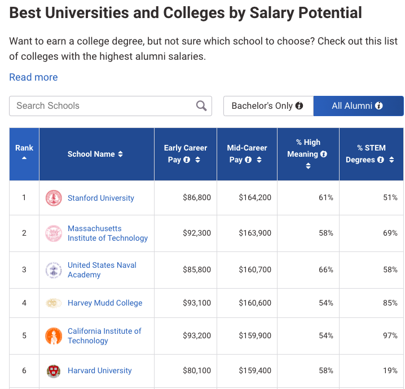Click the Stanford University logo
The image size is (405, 389).
[54, 198]
